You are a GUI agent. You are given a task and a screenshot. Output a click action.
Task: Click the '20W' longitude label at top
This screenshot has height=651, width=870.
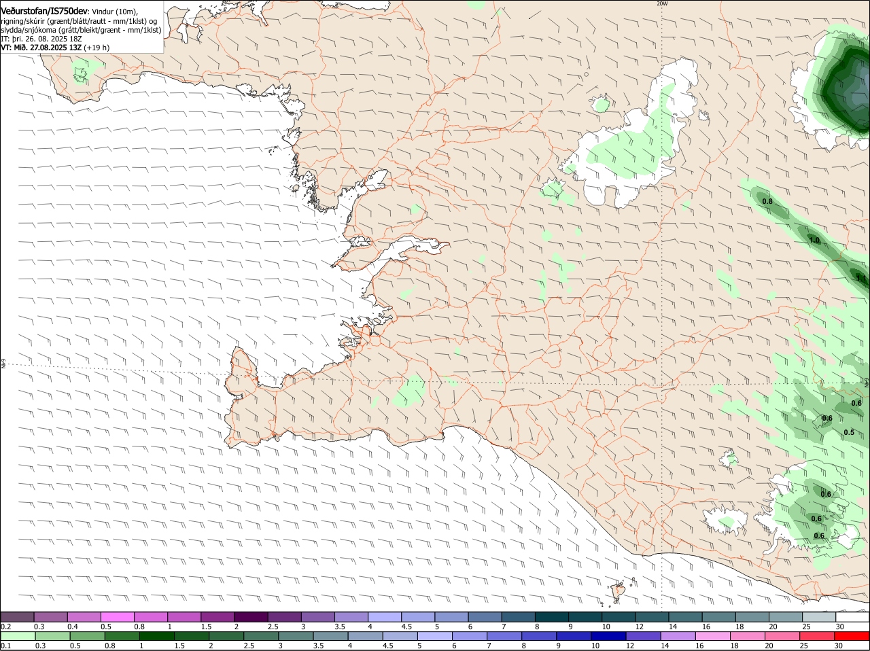point(662,3)
